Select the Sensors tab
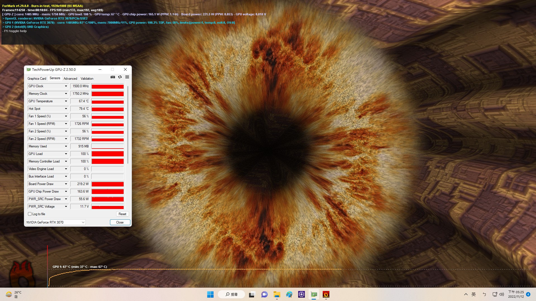Image resolution: width=536 pixels, height=301 pixels. [x=55, y=78]
